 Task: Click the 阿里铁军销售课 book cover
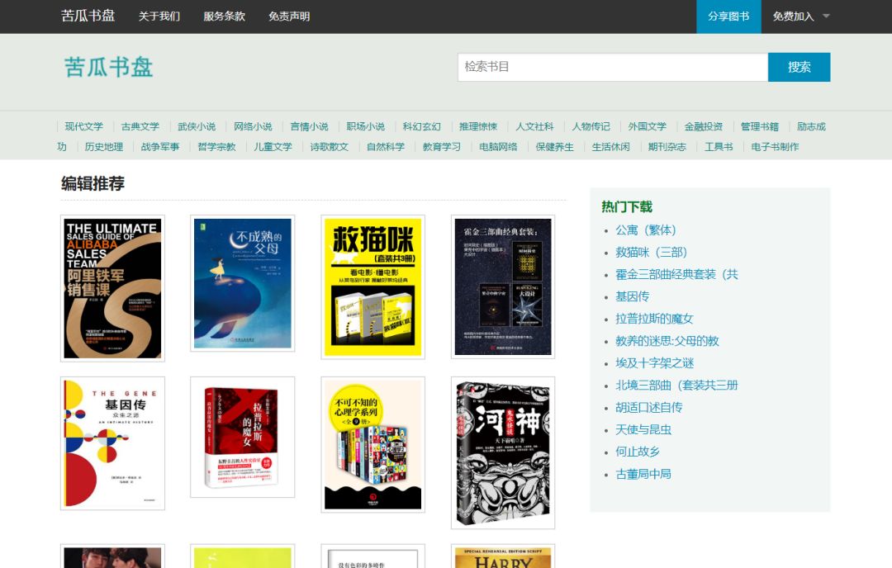coord(112,286)
